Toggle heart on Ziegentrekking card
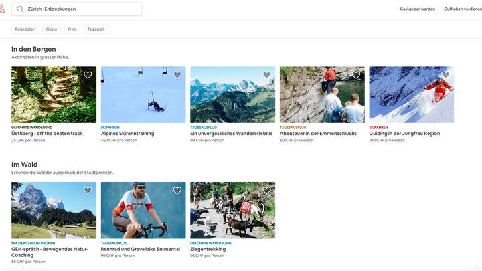Viewport: 482px width, 271px height. coord(266,190)
